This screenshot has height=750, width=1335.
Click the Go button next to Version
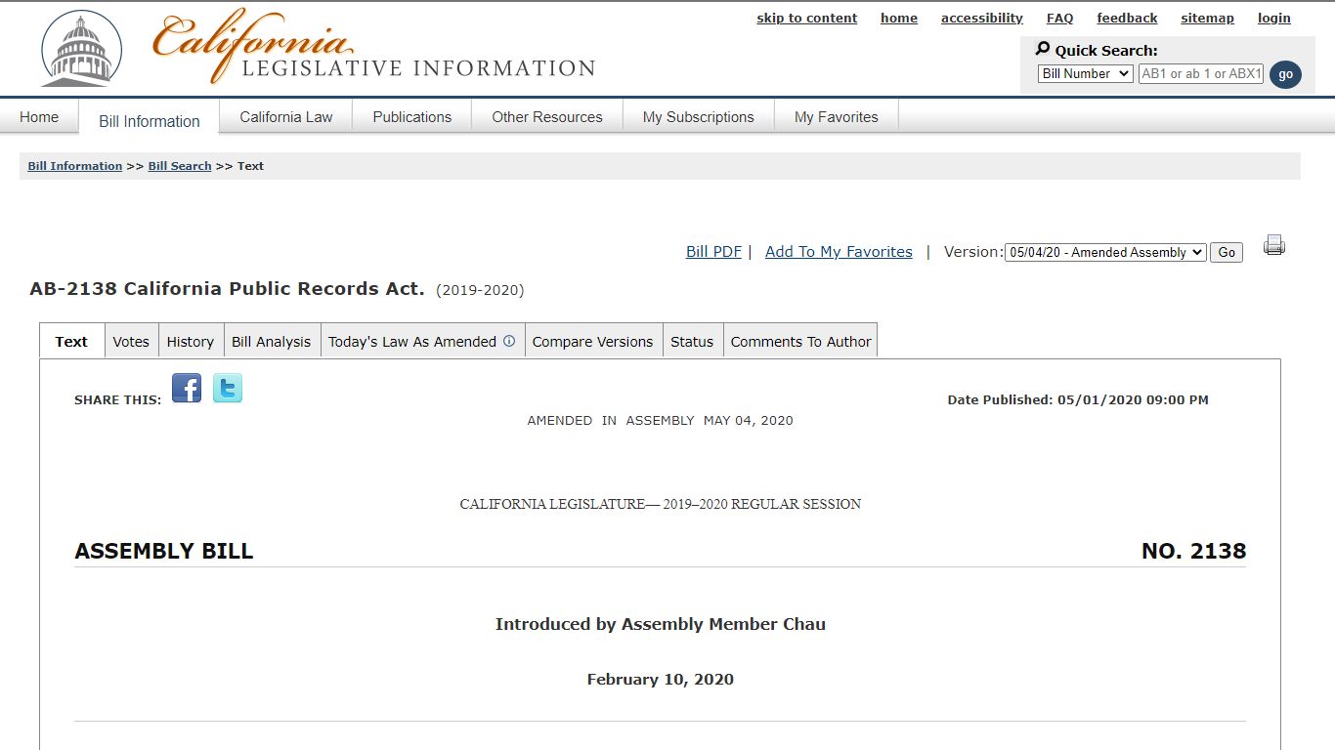(x=1227, y=252)
